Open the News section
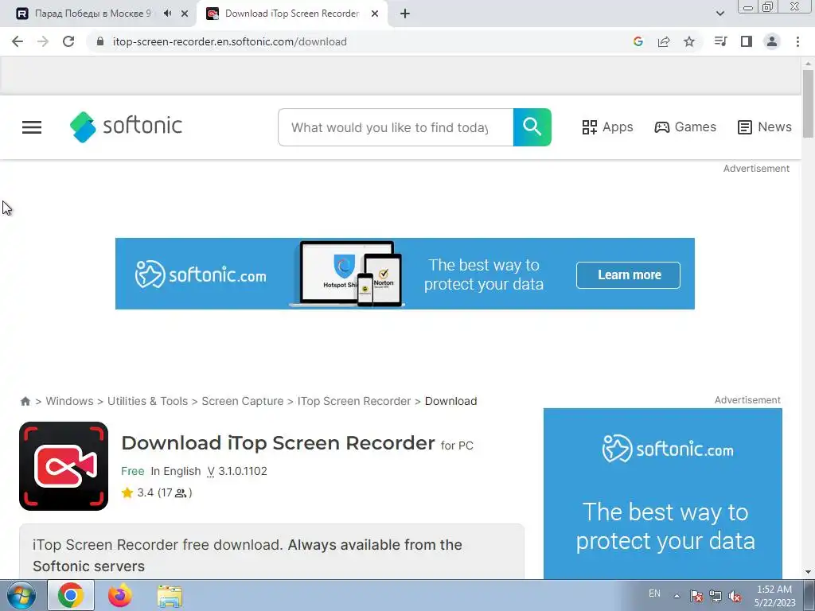815x611 pixels. point(765,126)
